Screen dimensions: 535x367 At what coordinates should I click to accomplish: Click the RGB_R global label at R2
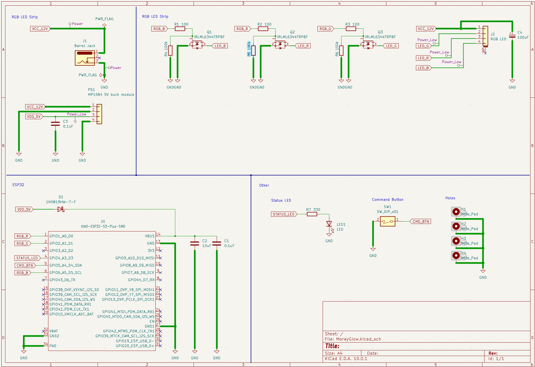click(242, 29)
